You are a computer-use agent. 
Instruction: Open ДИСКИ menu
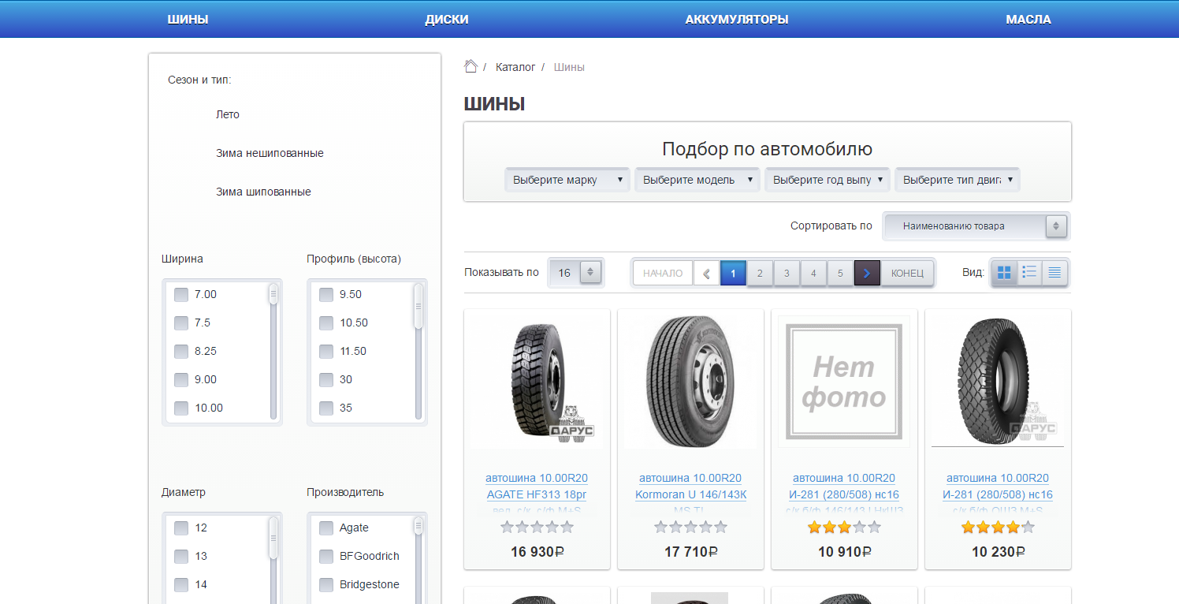pos(447,19)
